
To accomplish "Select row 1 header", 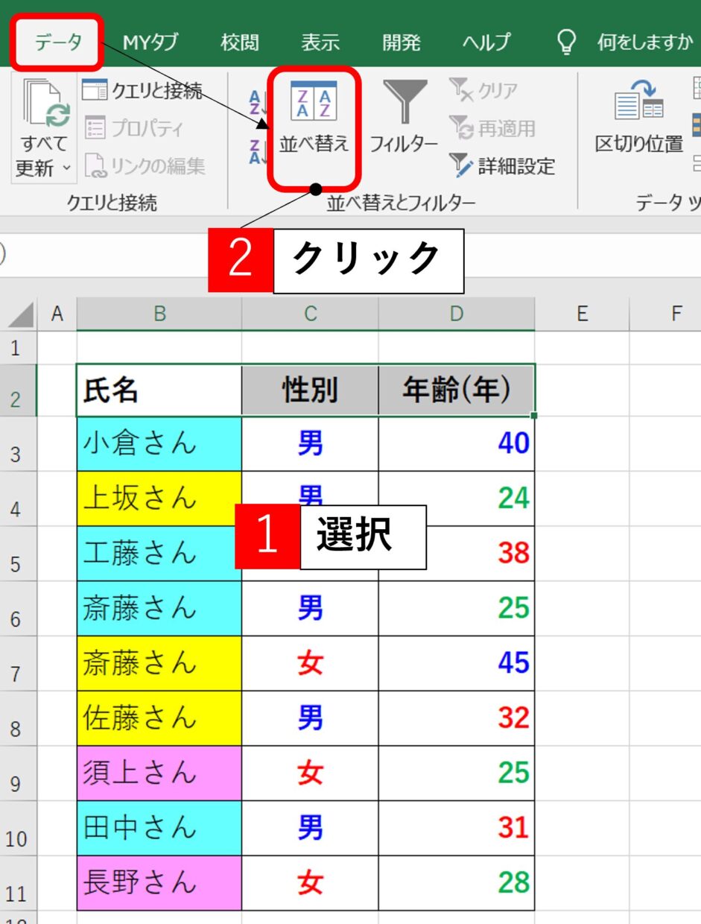I will 18,347.
